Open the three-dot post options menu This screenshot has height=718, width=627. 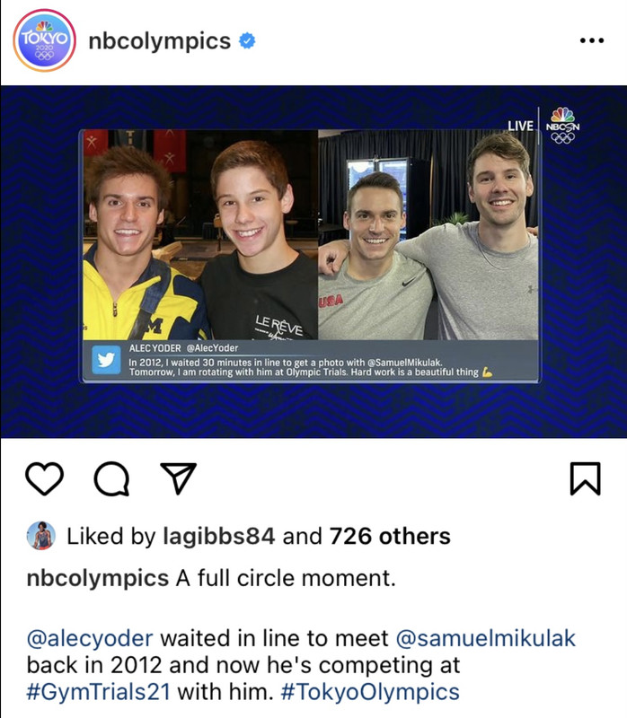(x=592, y=40)
